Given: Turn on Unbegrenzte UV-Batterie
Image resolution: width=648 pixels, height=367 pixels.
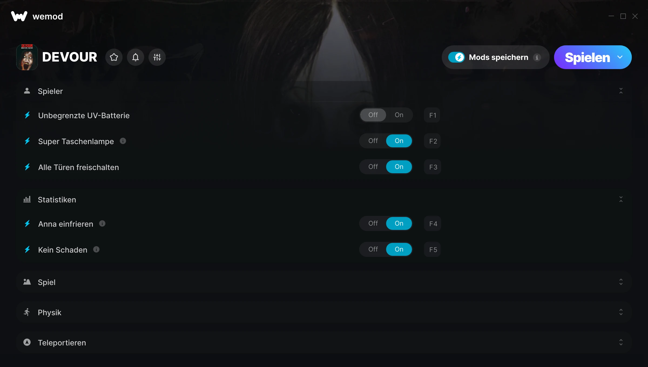Looking at the screenshot, I should point(399,115).
